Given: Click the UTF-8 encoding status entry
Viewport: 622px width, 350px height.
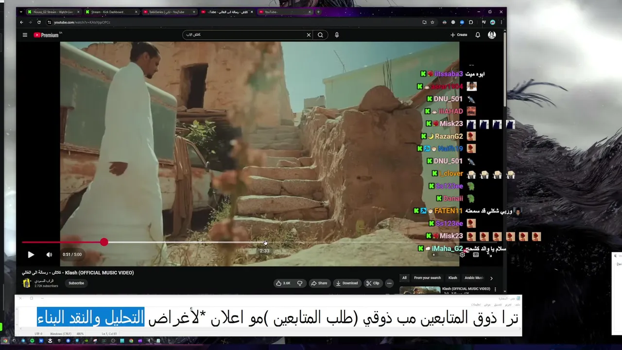Looking at the screenshot, I should pyautogui.click(x=38, y=334).
